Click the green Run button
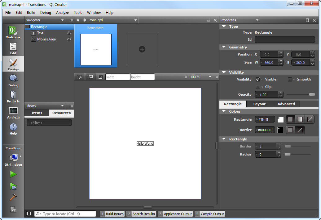Screen dimensions: 321x220 click(x=13, y=174)
